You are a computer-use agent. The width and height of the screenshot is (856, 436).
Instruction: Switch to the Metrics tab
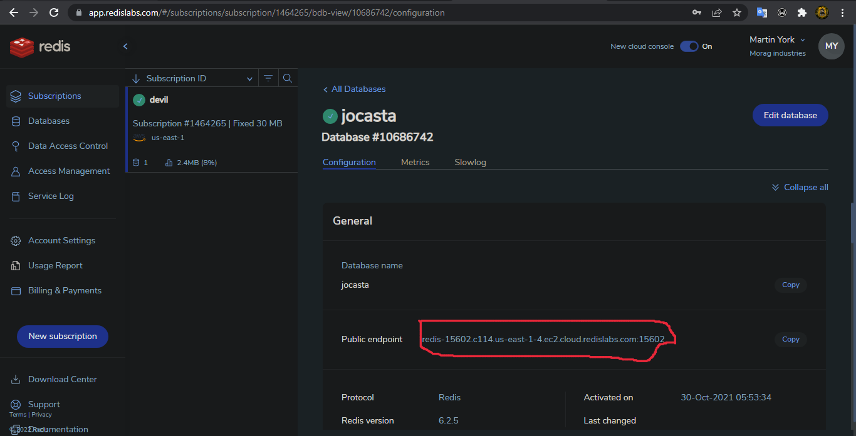coord(415,162)
